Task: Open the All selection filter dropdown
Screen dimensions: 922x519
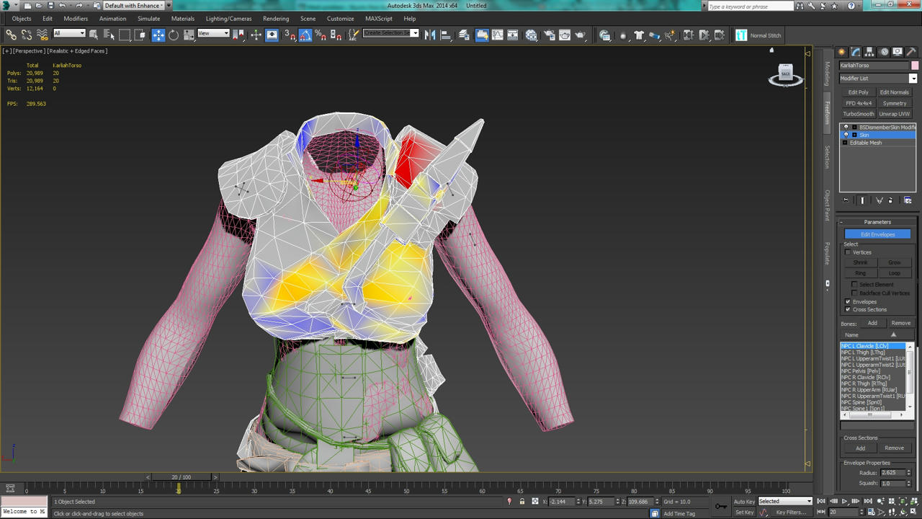Action: 69,34
